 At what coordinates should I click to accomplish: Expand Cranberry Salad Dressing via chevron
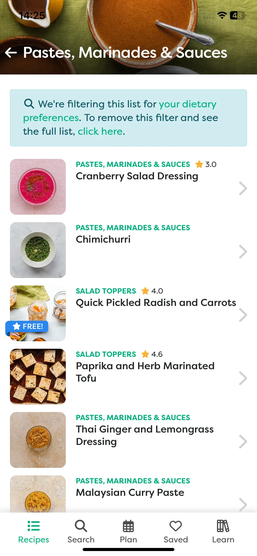pos(243,188)
